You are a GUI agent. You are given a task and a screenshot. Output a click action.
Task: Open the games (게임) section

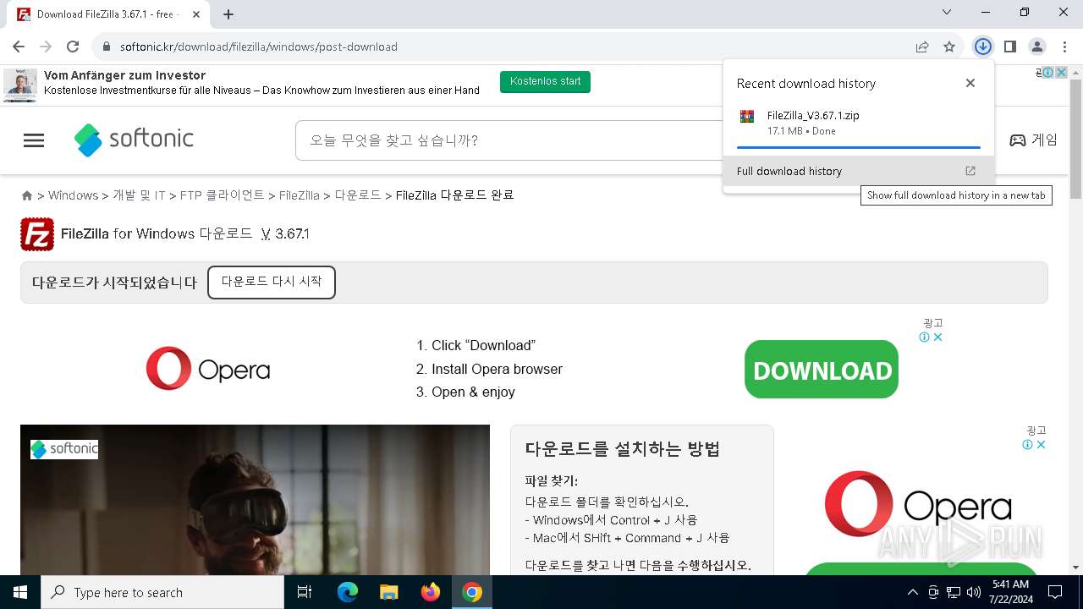coord(1033,140)
